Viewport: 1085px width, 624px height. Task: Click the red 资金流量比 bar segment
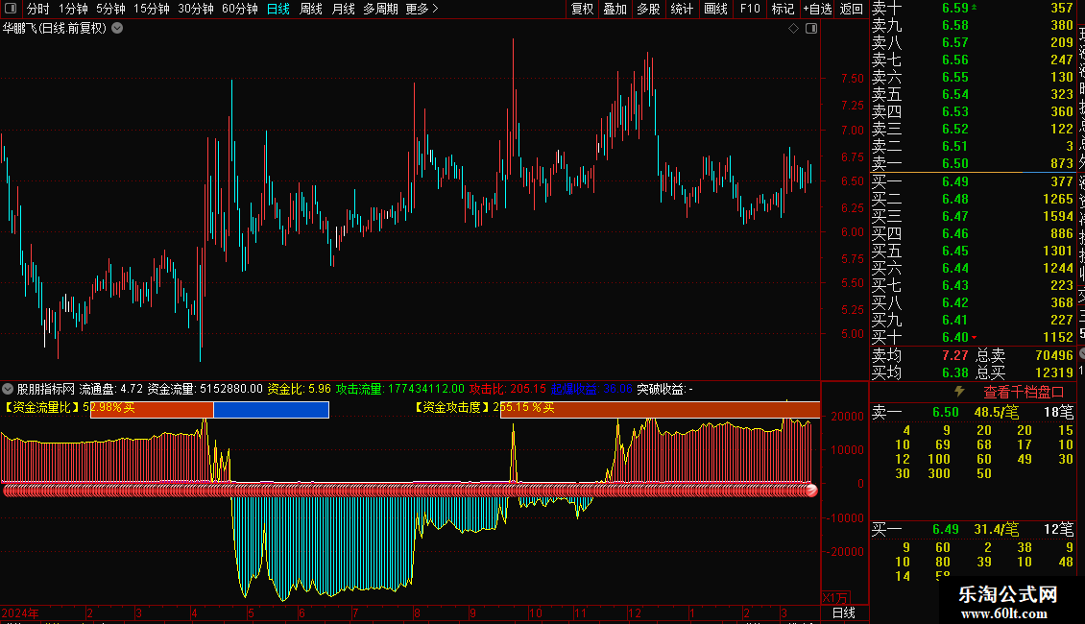click(152, 410)
